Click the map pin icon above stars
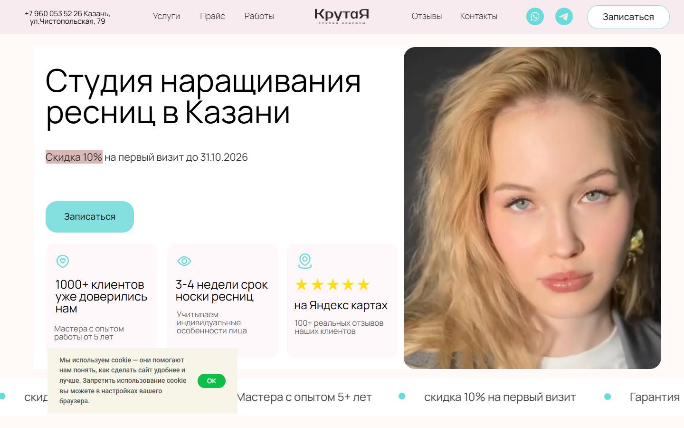Screen dimensions: 684x428 pos(304,261)
